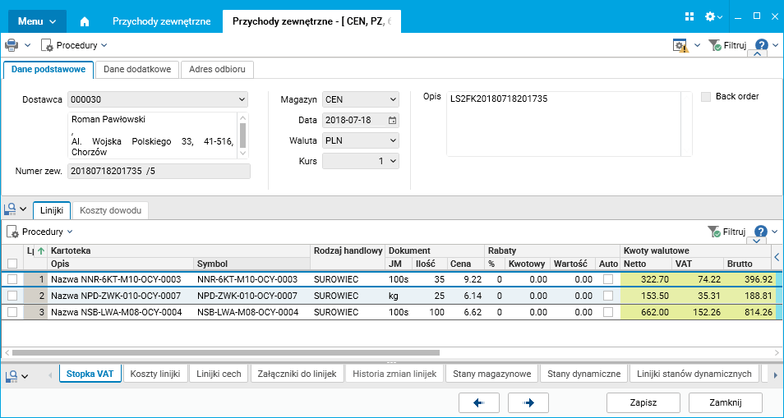Open the Koszty dowodu tab
This screenshot has height=418, width=784.
tap(111, 211)
